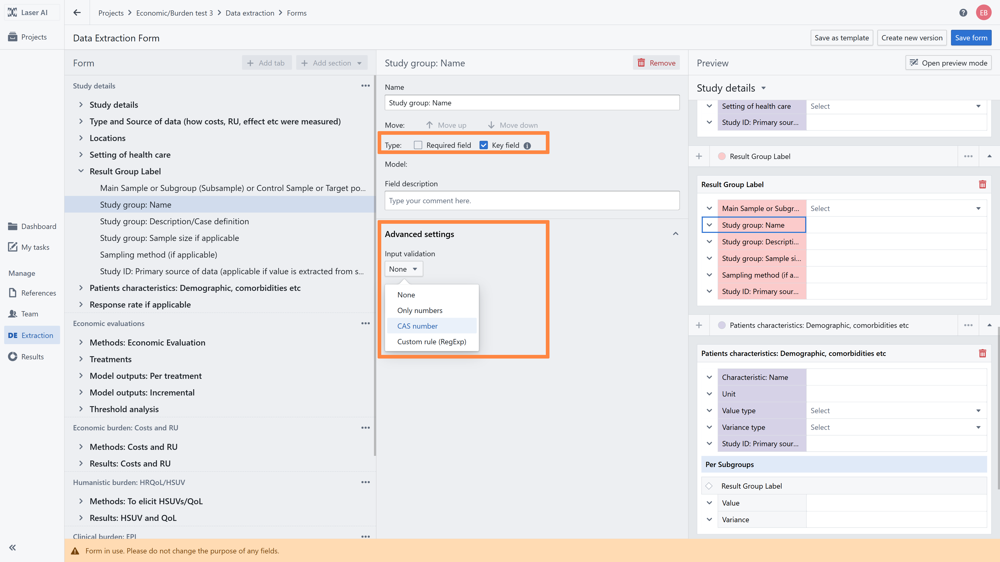Collapse the Result Group Label tree section
The width and height of the screenshot is (1000, 562).
81,171
